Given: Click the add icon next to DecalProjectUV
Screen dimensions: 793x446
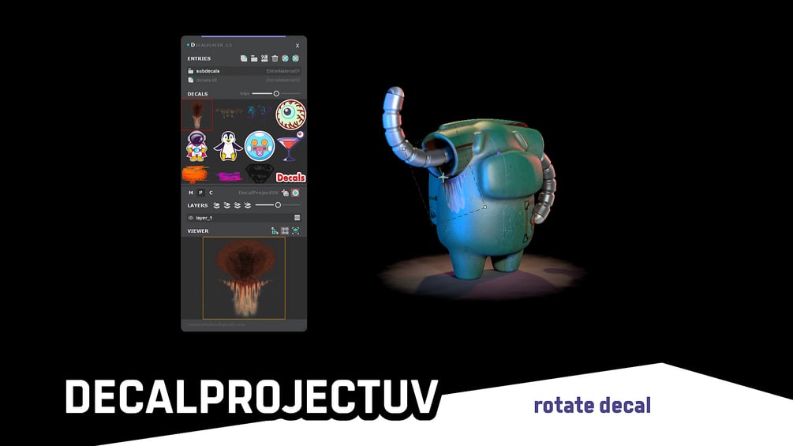Looking at the screenshot, I should coord(285,193).
